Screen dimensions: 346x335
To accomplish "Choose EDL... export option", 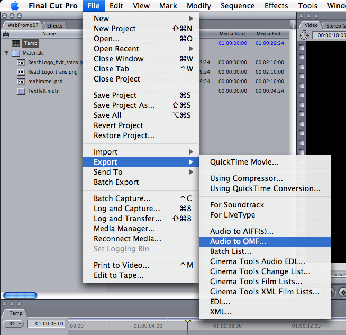I will [x=265, y=302].
